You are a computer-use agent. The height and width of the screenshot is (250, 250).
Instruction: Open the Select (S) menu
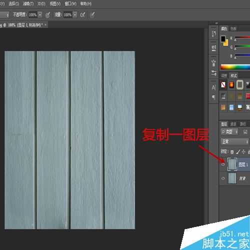[13, 4]
